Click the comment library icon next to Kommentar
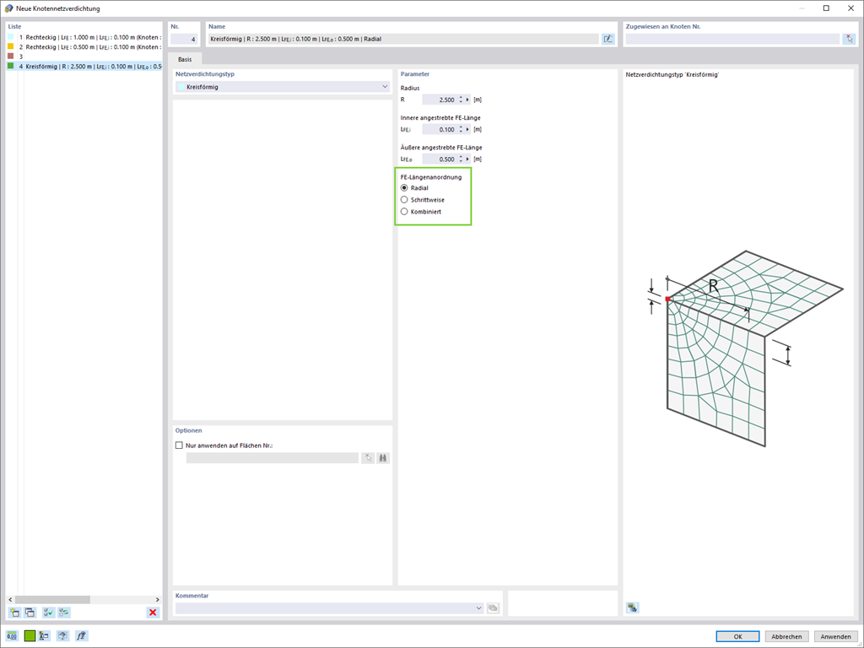 (493, 607)
